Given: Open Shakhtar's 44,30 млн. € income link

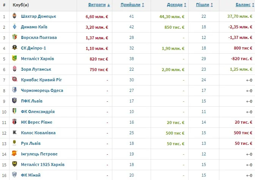Looking at the screenshot, I should point(172,17).
